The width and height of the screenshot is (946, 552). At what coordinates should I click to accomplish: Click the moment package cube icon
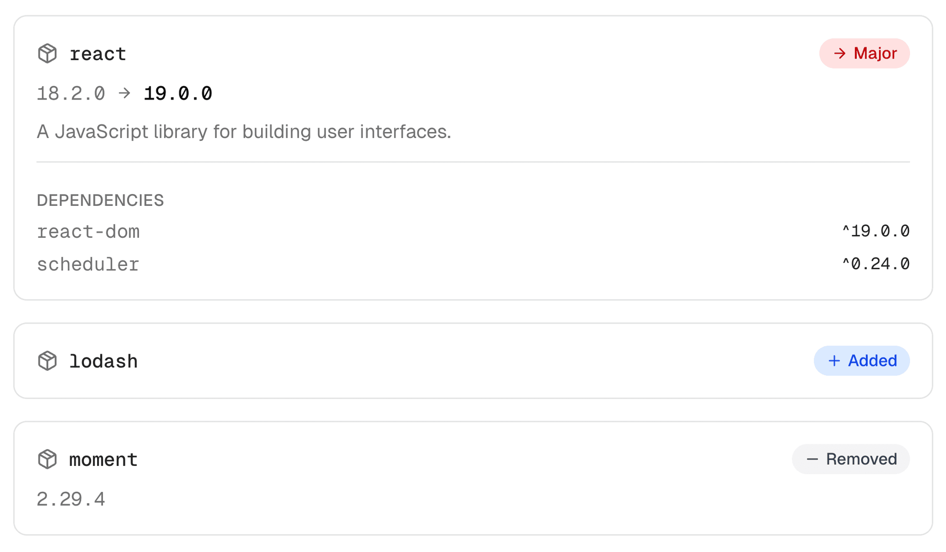click(x=47, y=459)
